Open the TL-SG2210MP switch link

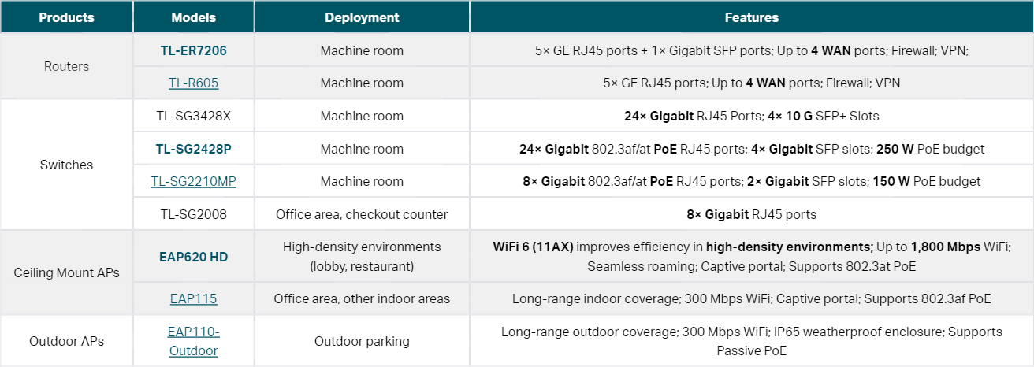pyautogui.click(x=193, y=182)
